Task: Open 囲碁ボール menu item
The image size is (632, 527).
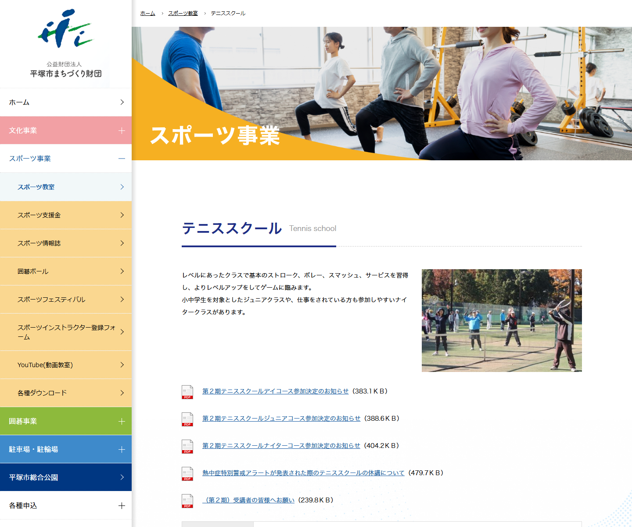Action: [66, 271]
